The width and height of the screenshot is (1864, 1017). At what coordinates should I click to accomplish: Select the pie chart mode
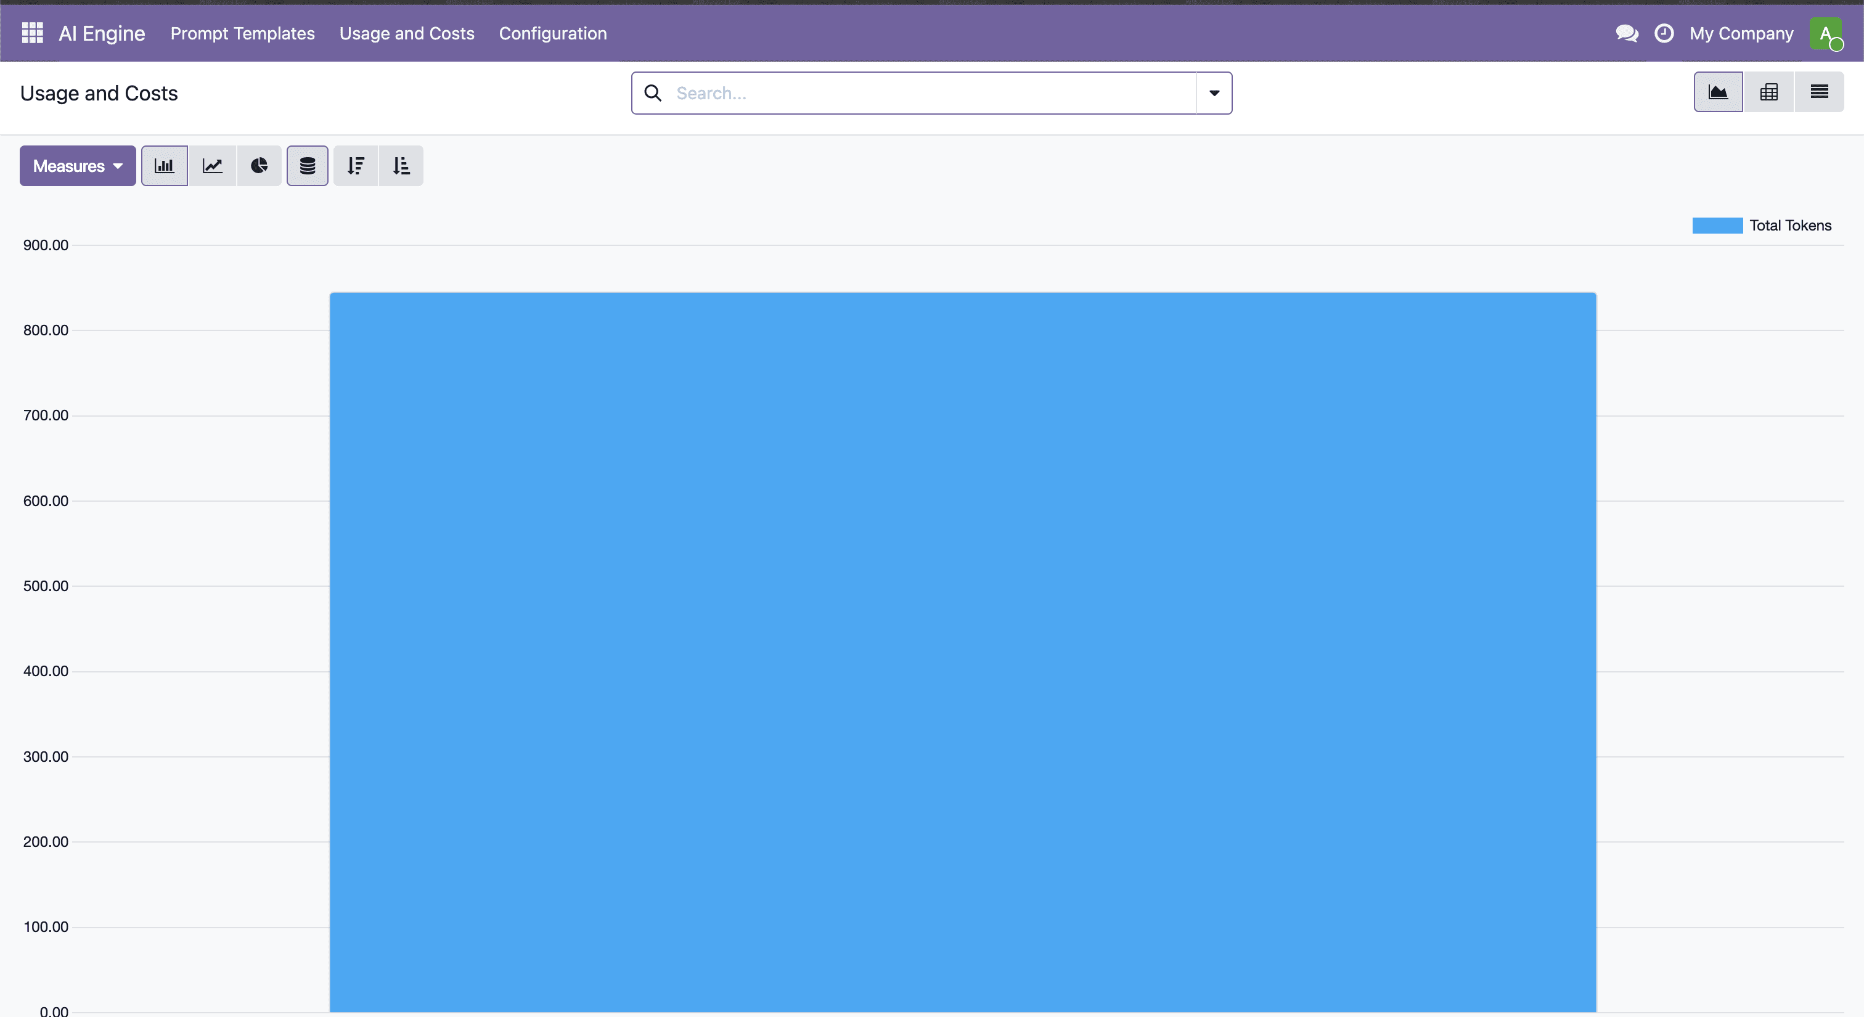pos(259,166)
